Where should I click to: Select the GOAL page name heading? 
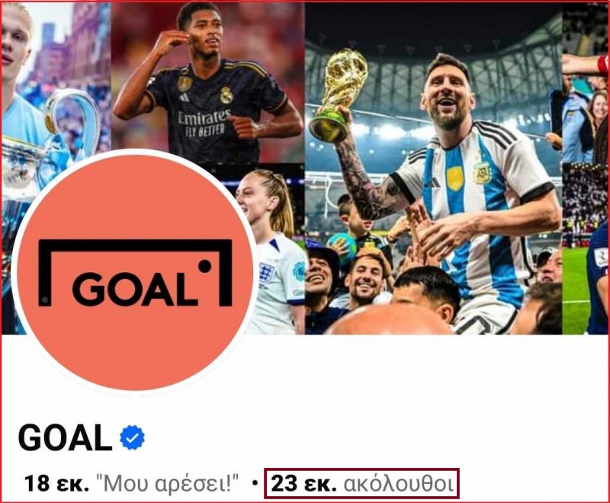[65, 437]
